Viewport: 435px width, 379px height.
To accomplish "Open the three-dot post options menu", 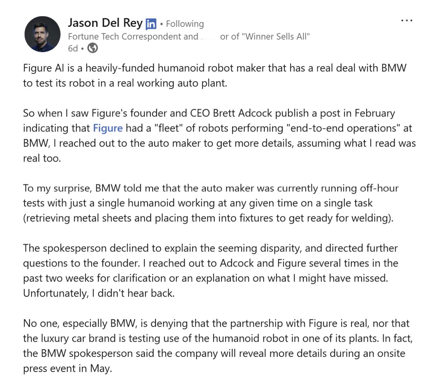I will pyautogui.click(x=406, y=21).
